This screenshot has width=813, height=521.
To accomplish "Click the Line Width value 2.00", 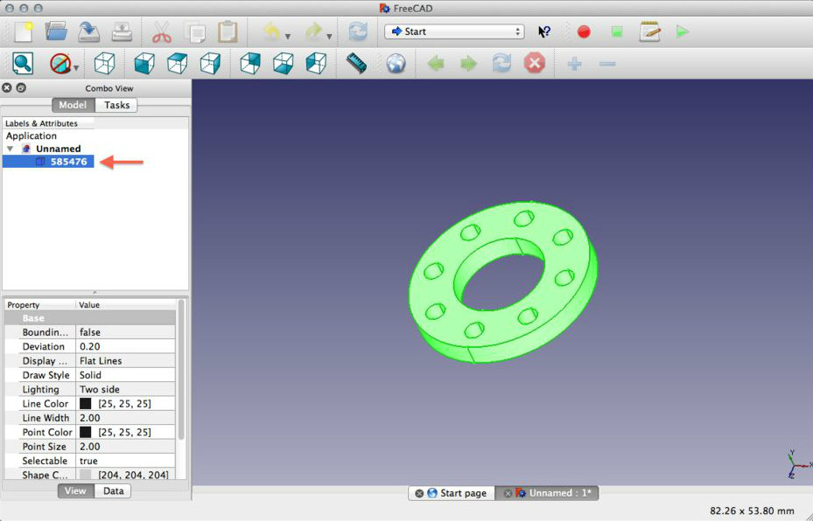I will (x=125, y=418).
